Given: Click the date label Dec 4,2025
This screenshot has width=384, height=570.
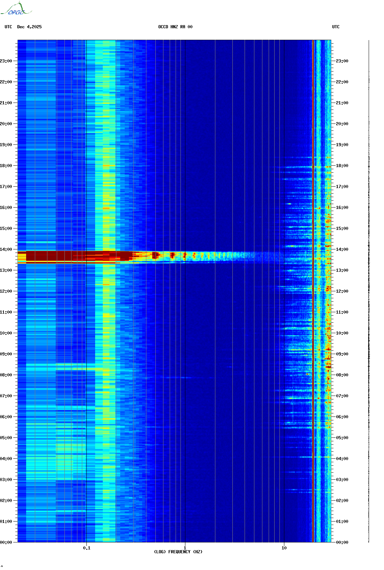Looking at the screenshot, I should point(29,27).
